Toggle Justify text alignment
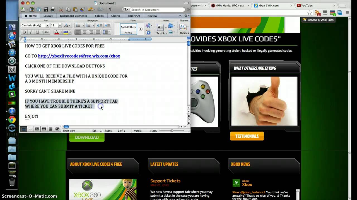The width and height of the screenshot is (357, 200). (98, 32)
